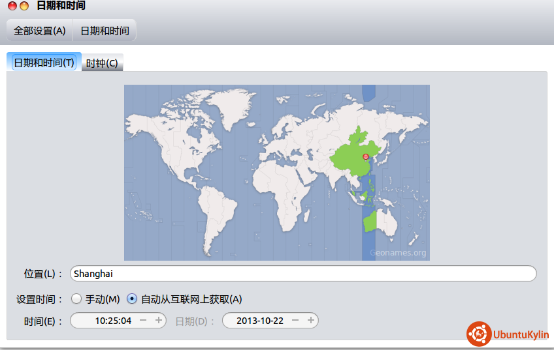Increase date with the plus icon
Viewport: 554px width, 350px height.
(x=311, y=321)
